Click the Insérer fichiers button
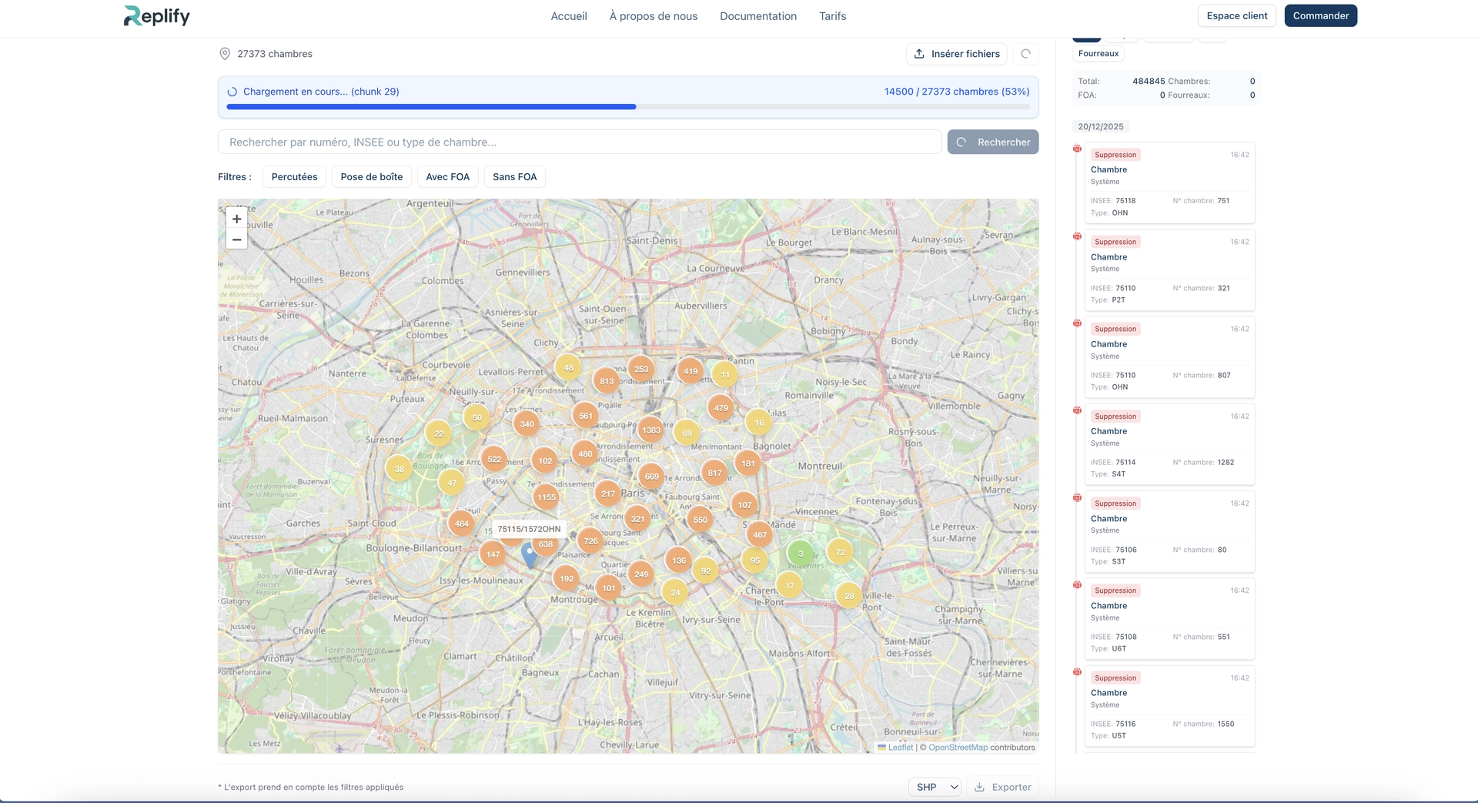This screenshot has width=1478, height=803. pyautogui.click(x=956, y=54)
